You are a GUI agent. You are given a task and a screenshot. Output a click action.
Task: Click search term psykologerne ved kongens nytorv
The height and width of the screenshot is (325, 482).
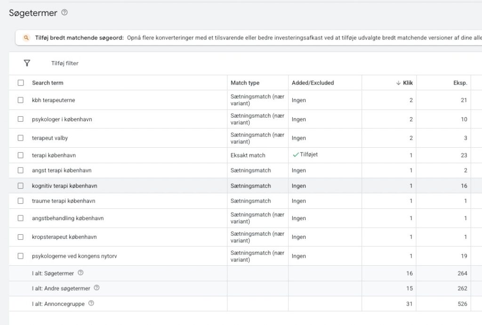(74, 256)
